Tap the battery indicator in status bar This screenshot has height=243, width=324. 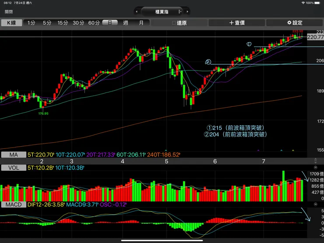tap(317, 3)
